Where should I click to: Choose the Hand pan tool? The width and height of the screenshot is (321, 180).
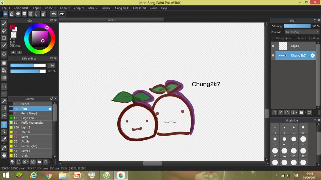coord(4,155)
